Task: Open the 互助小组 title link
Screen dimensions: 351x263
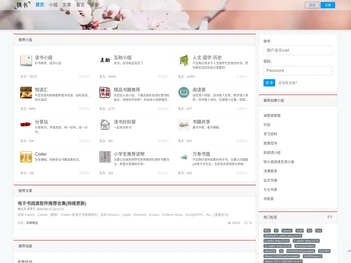Action: click(x=122, y=57)
